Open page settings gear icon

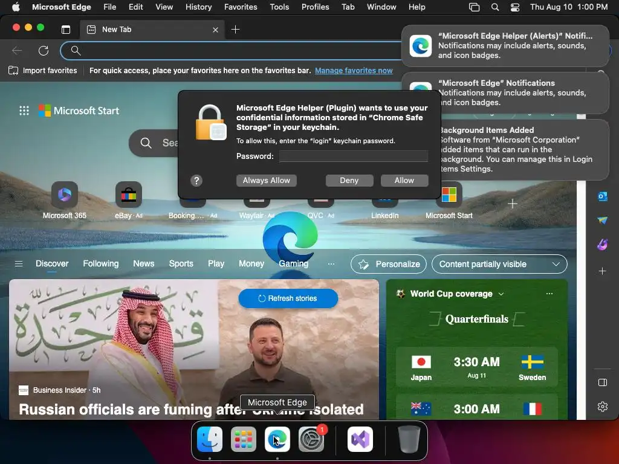603,407
